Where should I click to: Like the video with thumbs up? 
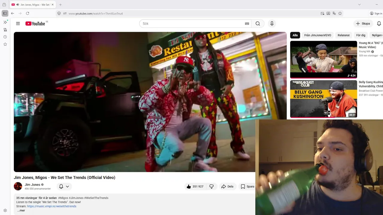194,186
